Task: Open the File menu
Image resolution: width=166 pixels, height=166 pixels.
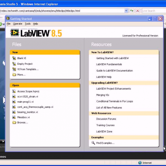Action: [x=9, y=24]
